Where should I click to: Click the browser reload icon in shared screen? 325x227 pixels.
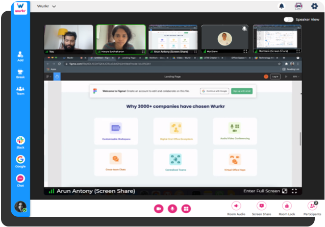click(60, 64)
